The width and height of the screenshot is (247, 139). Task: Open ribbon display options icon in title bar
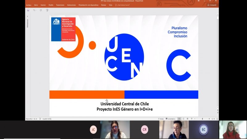[199, 1]
